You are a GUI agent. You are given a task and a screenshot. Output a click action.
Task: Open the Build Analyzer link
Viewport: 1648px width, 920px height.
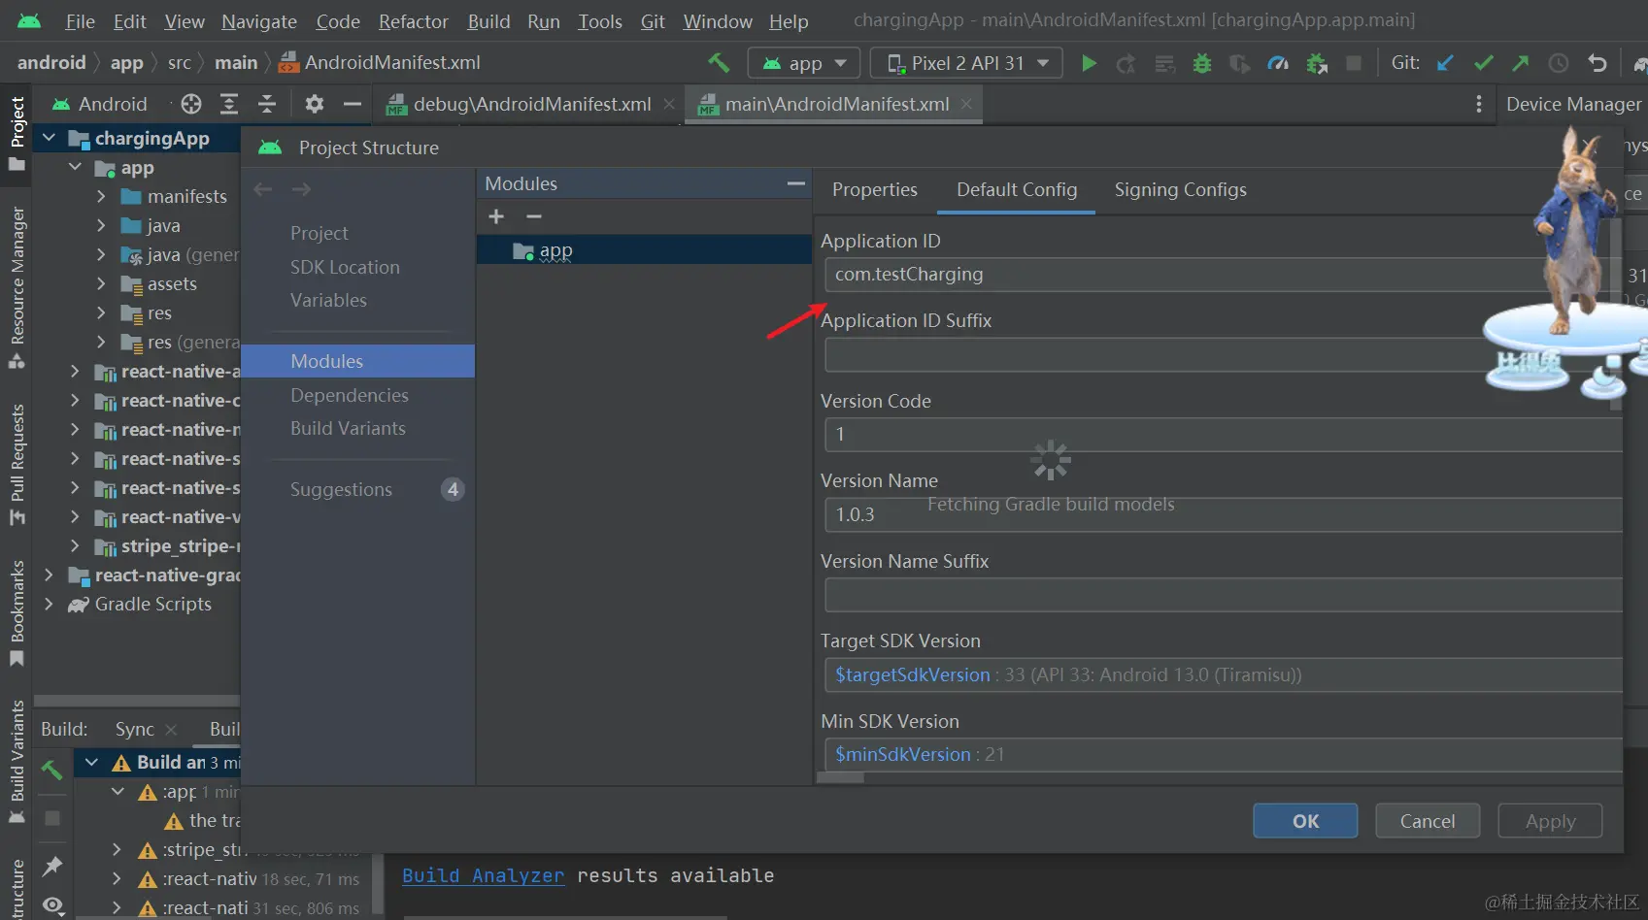[483, 875]
